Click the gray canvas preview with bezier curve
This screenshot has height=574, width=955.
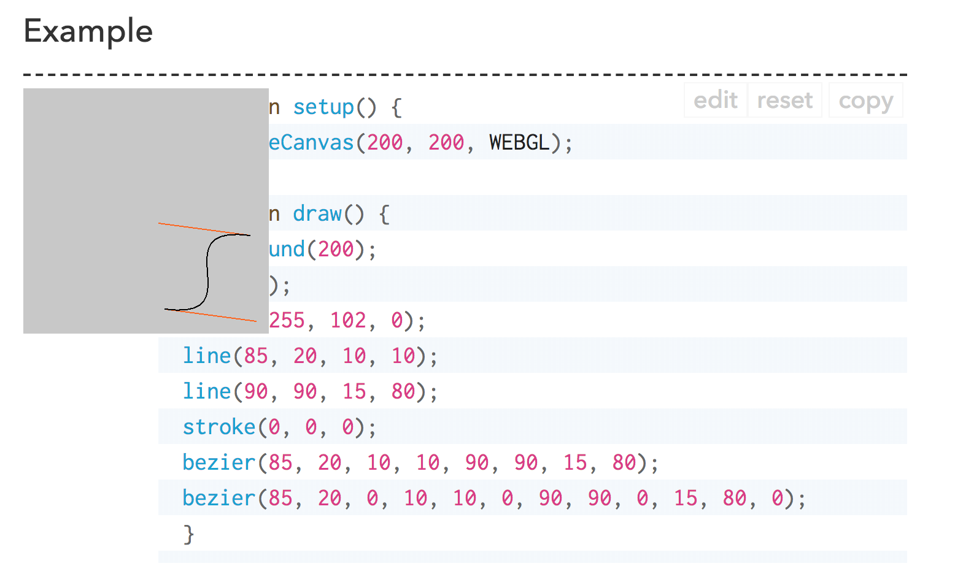pyautogui.click(x=146, y=211)
